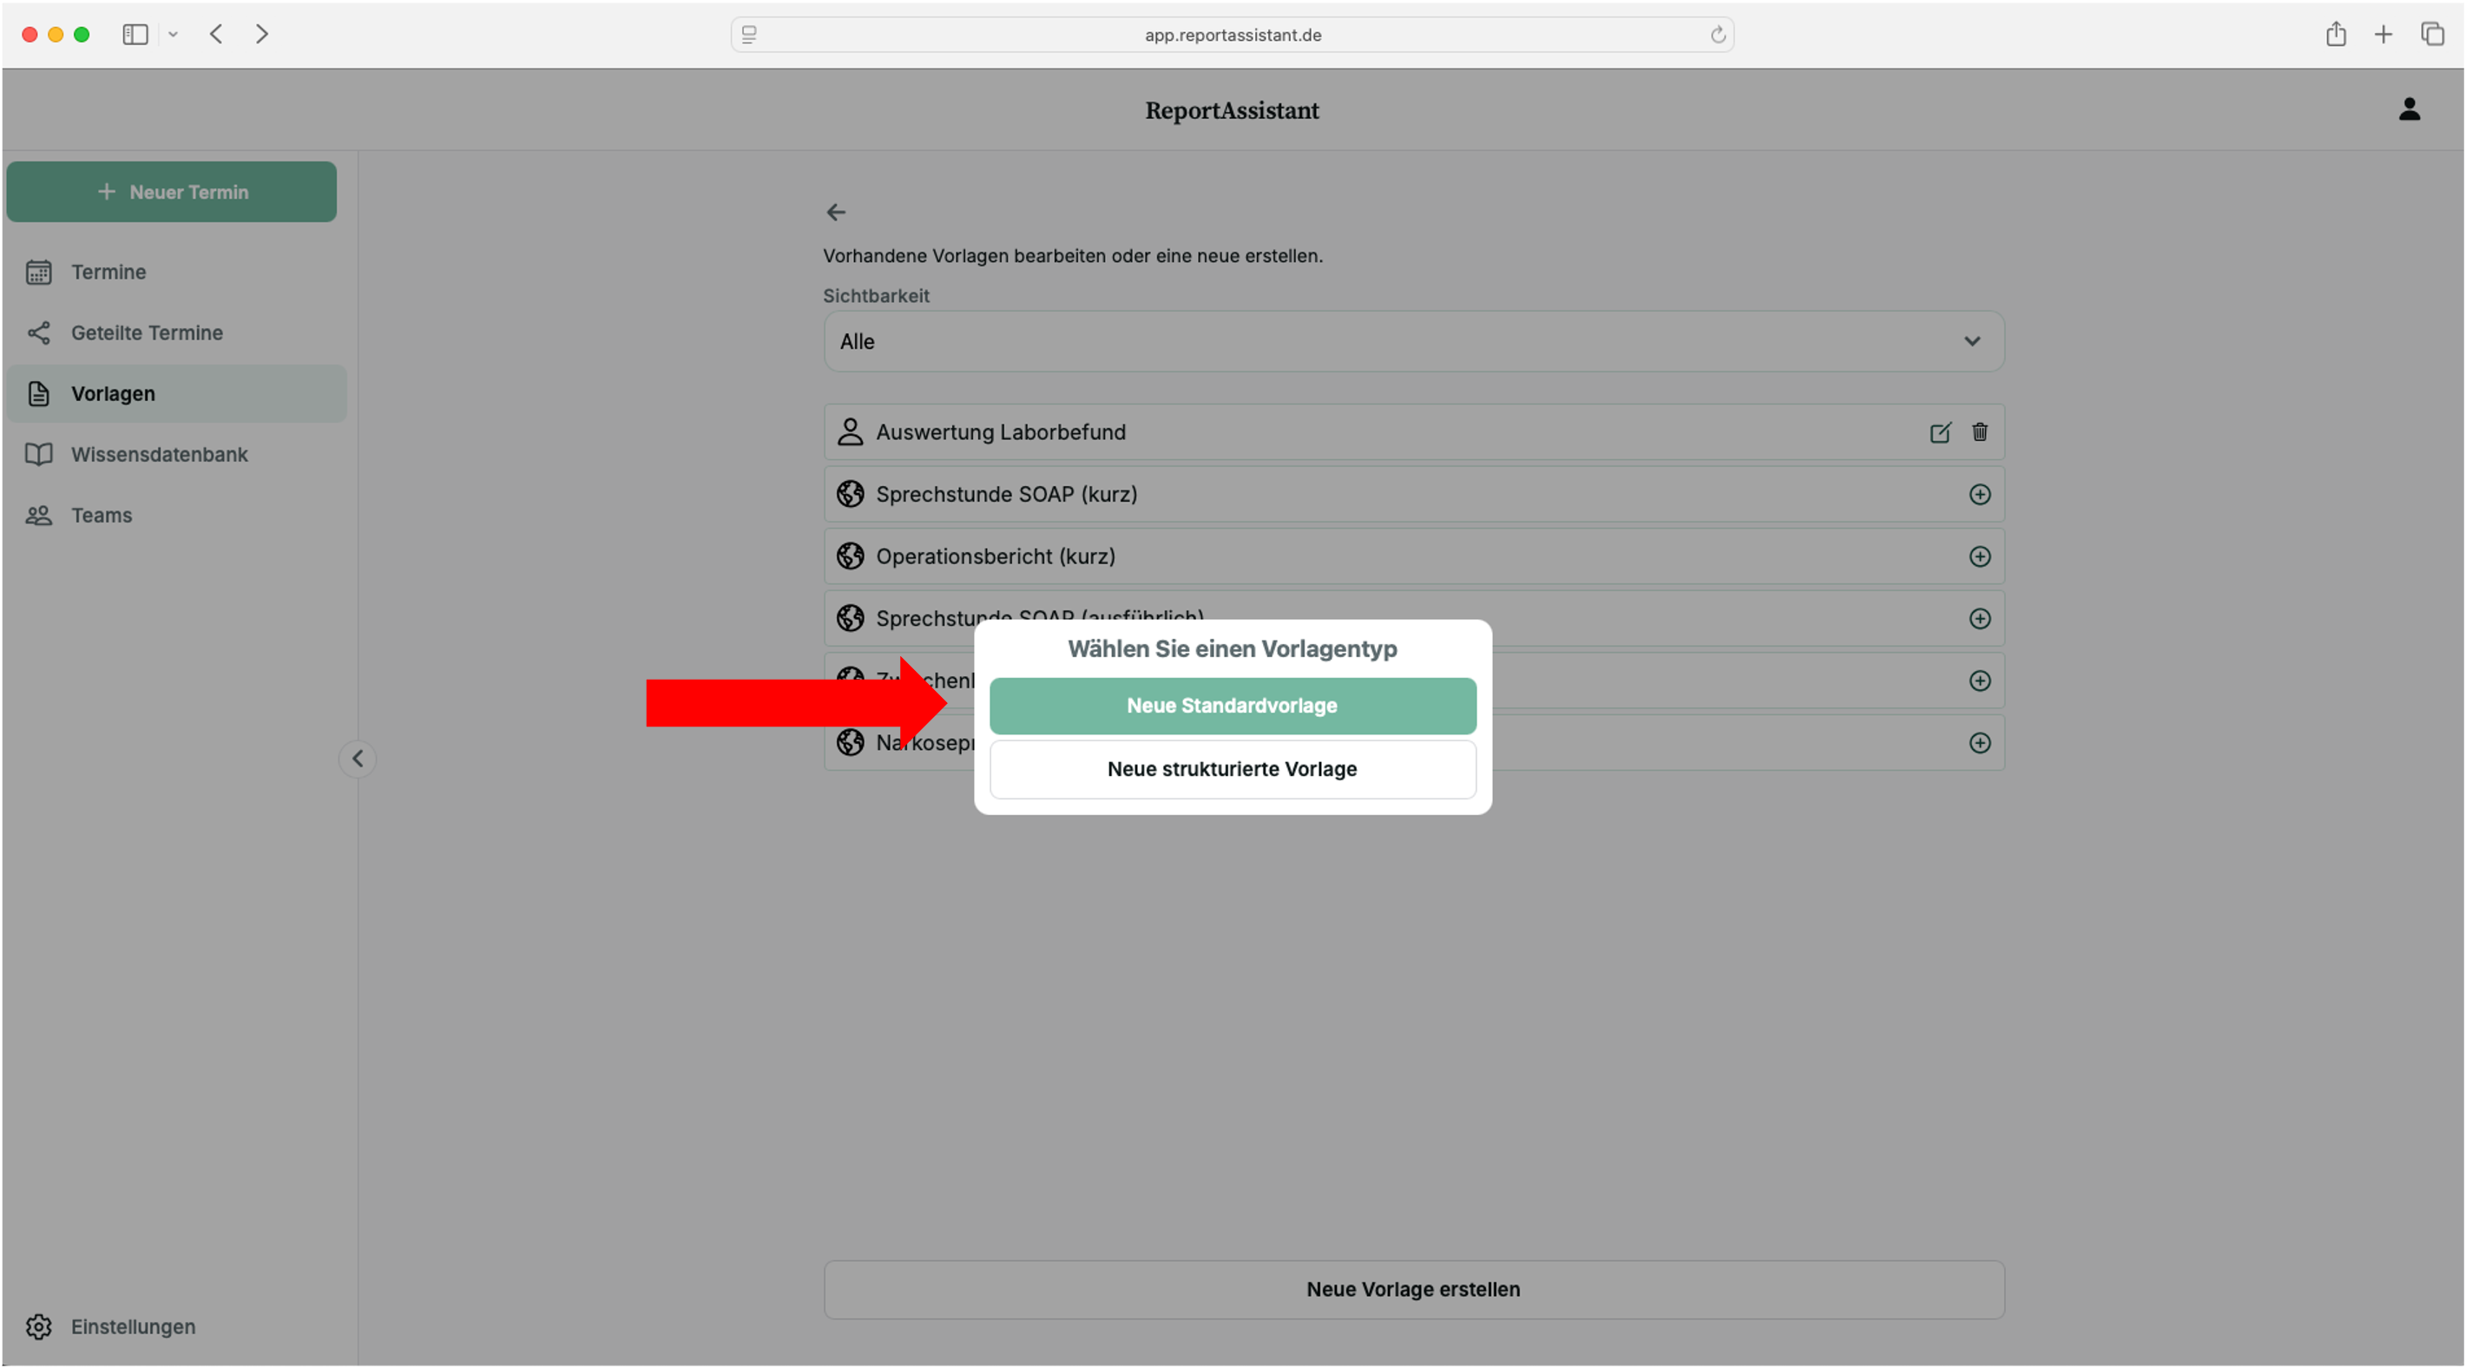Edit the Auswertung Laborbefund template
Screen dimensions: 2466x1368
click(1939, 431)
